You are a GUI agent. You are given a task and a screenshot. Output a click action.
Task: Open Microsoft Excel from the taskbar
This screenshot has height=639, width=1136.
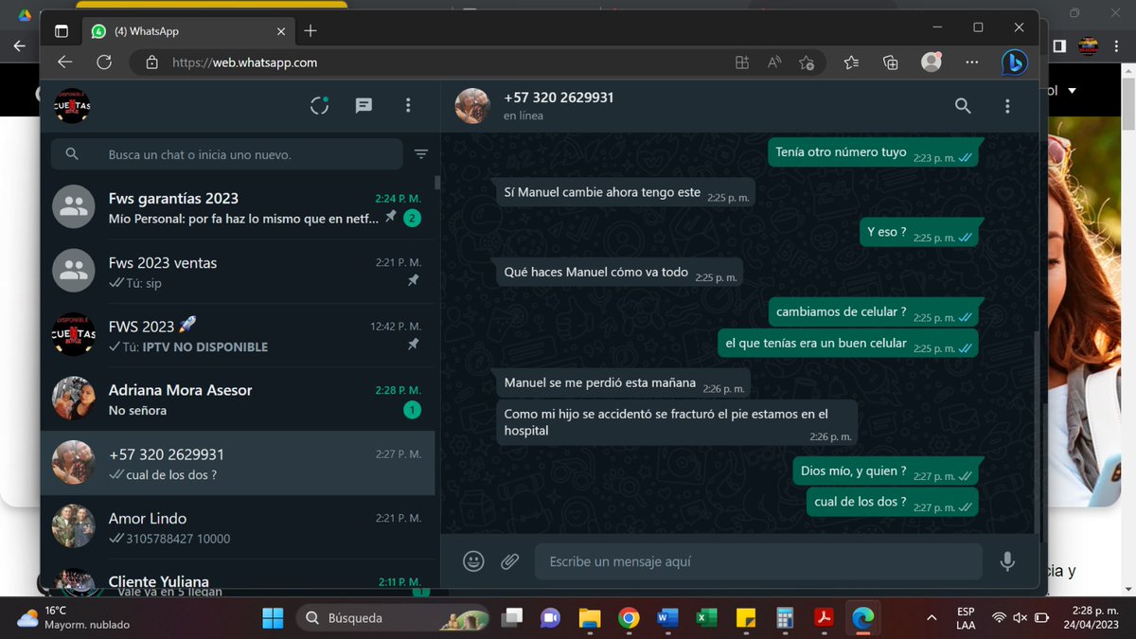pyautogui.click(x=706, y=618)
